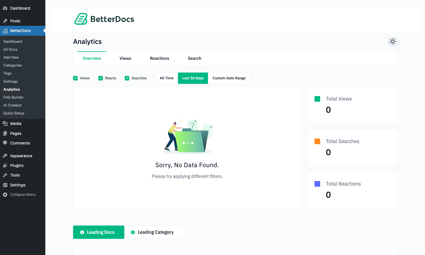The height and width of the screenshot is (255, 425).
Task: Click the Tools menu label
Action: pos(15,175)
